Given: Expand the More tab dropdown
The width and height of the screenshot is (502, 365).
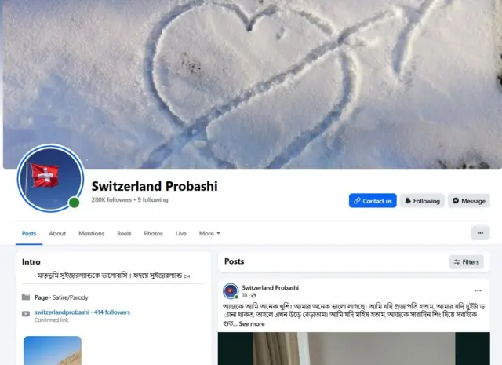Looking at the screenshot, I should [209, 233].
